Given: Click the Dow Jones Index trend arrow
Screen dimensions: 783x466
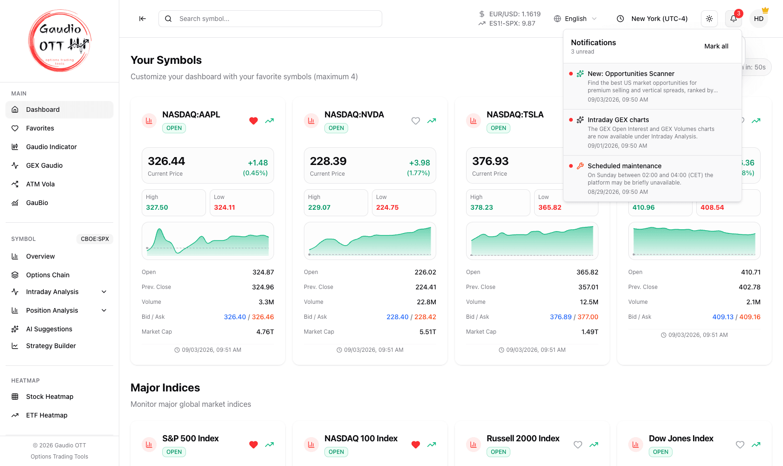Looking at the screenshot, I should [756, 445].
